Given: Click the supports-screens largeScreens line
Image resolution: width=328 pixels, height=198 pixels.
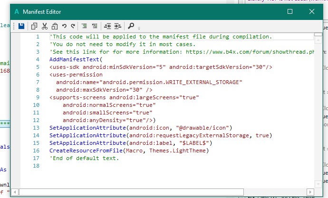Looking at the screenshot, I should [124, 97].
